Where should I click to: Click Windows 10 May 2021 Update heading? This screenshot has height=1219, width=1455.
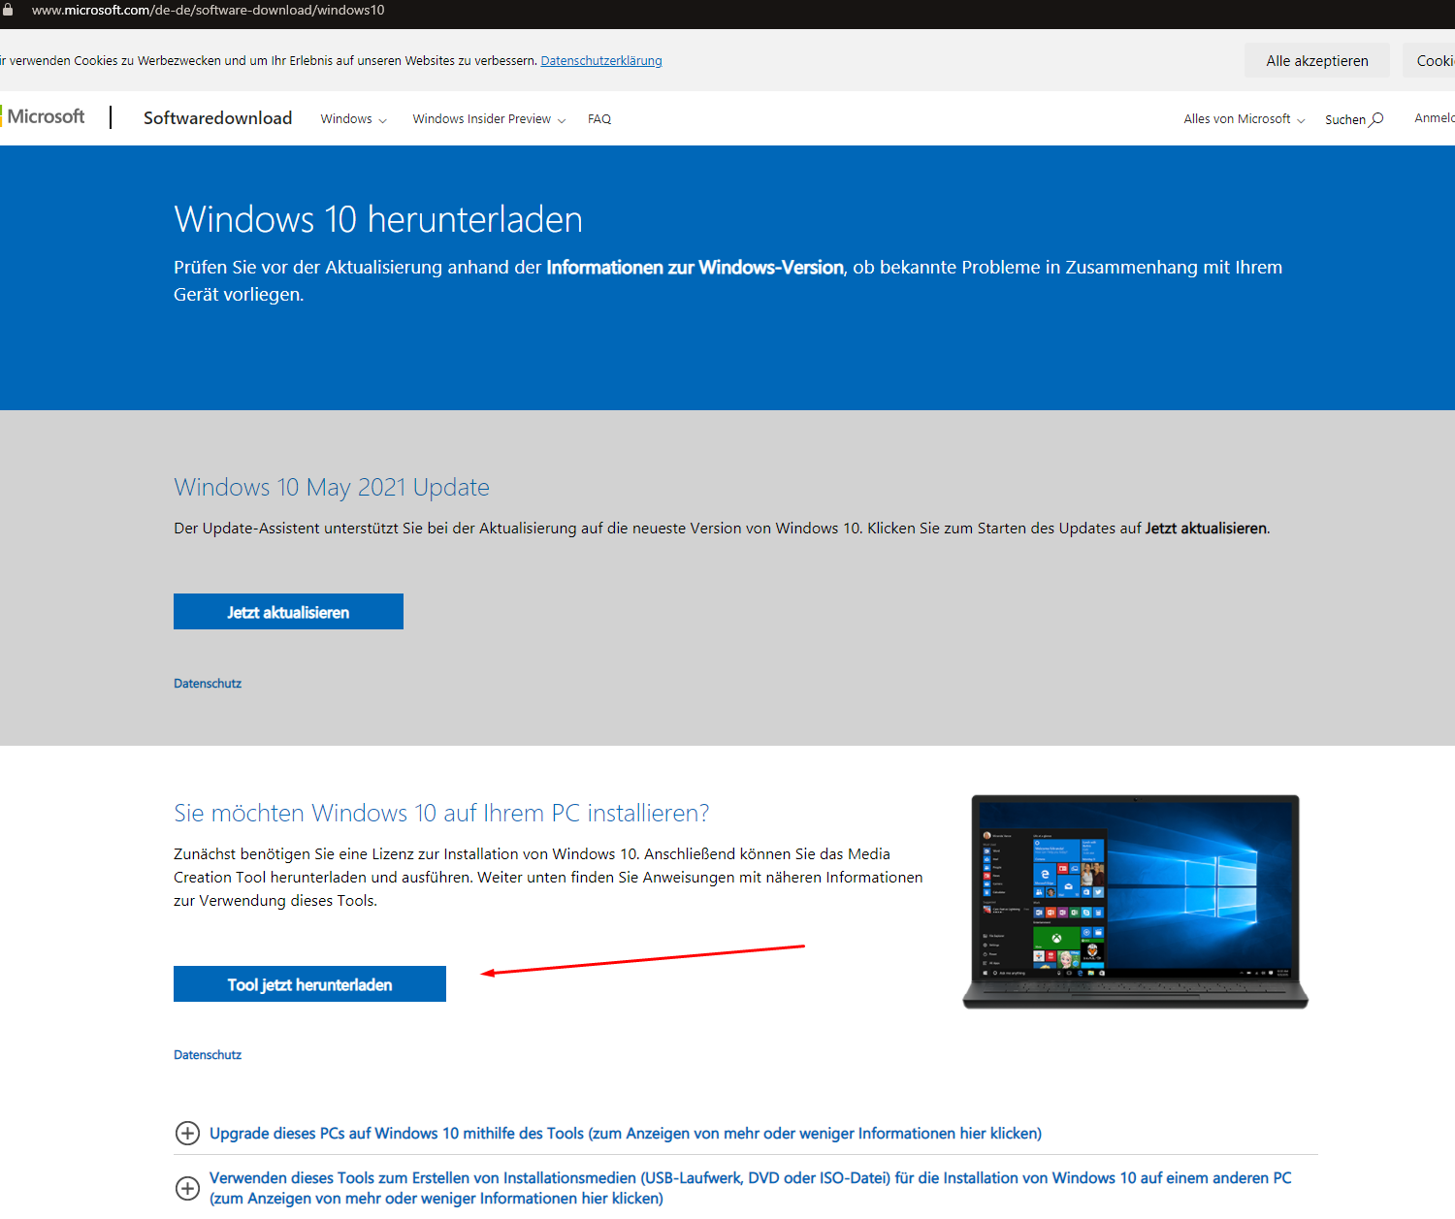click(332, 487)
